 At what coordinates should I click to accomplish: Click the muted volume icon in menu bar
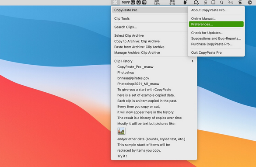pyautogui.click(x=231, y=3)
